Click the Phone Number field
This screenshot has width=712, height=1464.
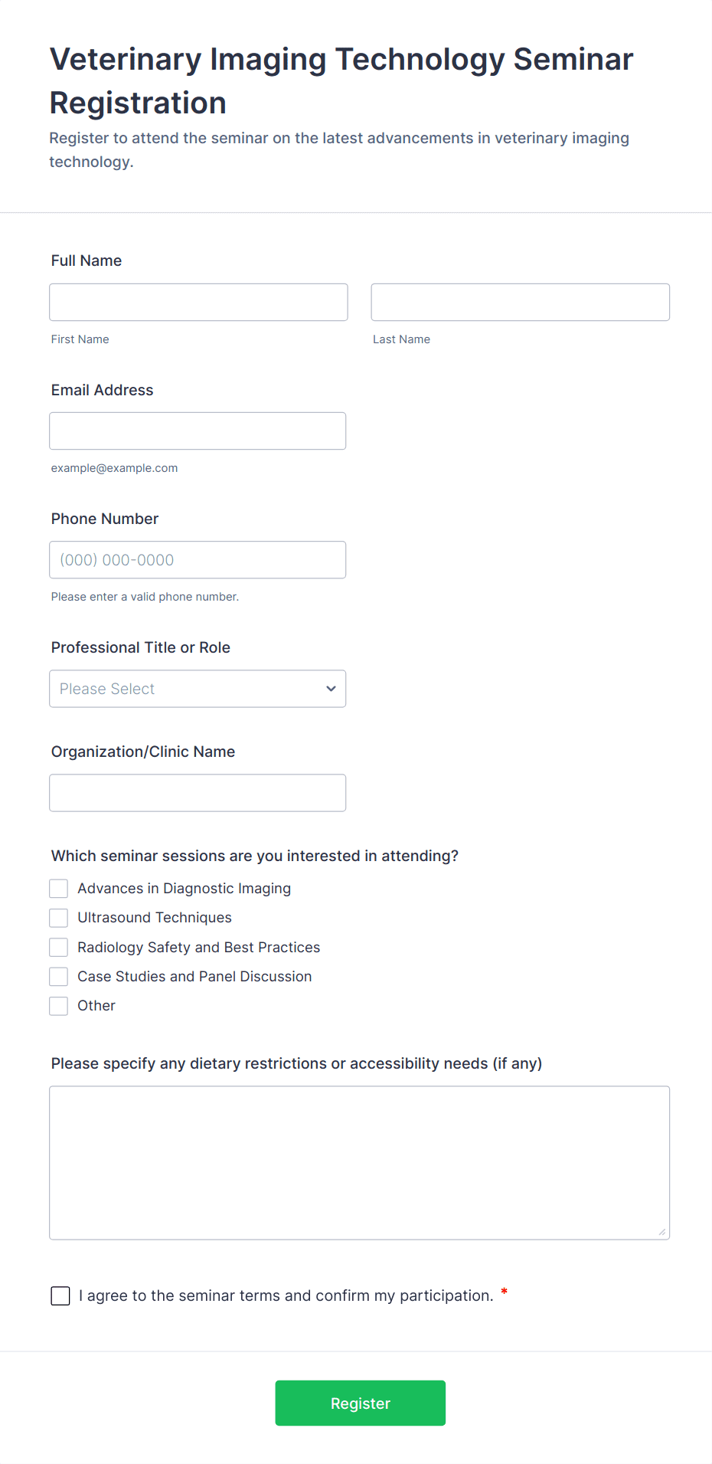(198, 559)
